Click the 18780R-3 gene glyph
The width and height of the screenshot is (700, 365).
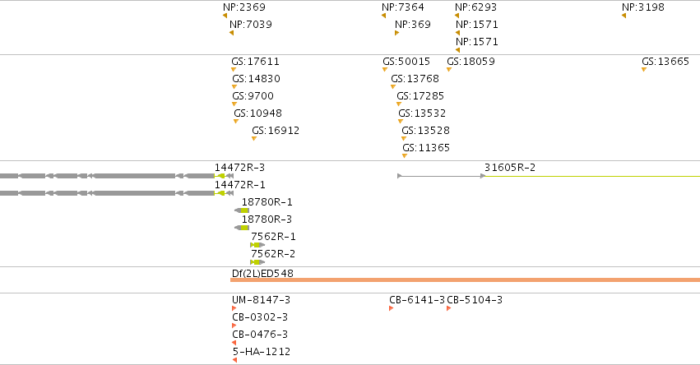[x=242, y=228]
